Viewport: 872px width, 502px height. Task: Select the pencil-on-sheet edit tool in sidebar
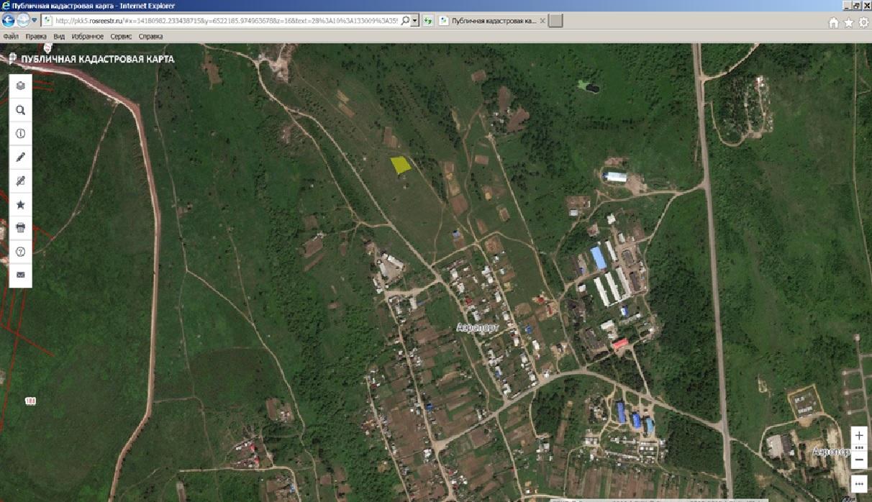tap(20, 181)
